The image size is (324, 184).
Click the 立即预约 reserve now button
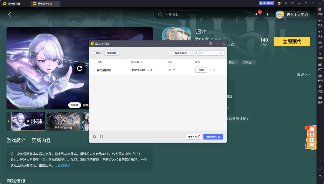292,42
